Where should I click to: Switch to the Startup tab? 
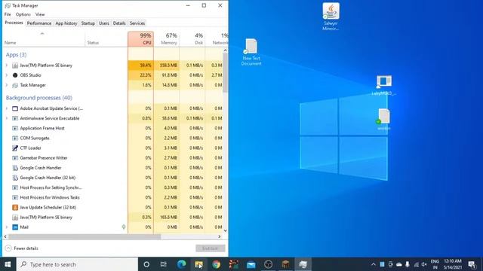88,23
